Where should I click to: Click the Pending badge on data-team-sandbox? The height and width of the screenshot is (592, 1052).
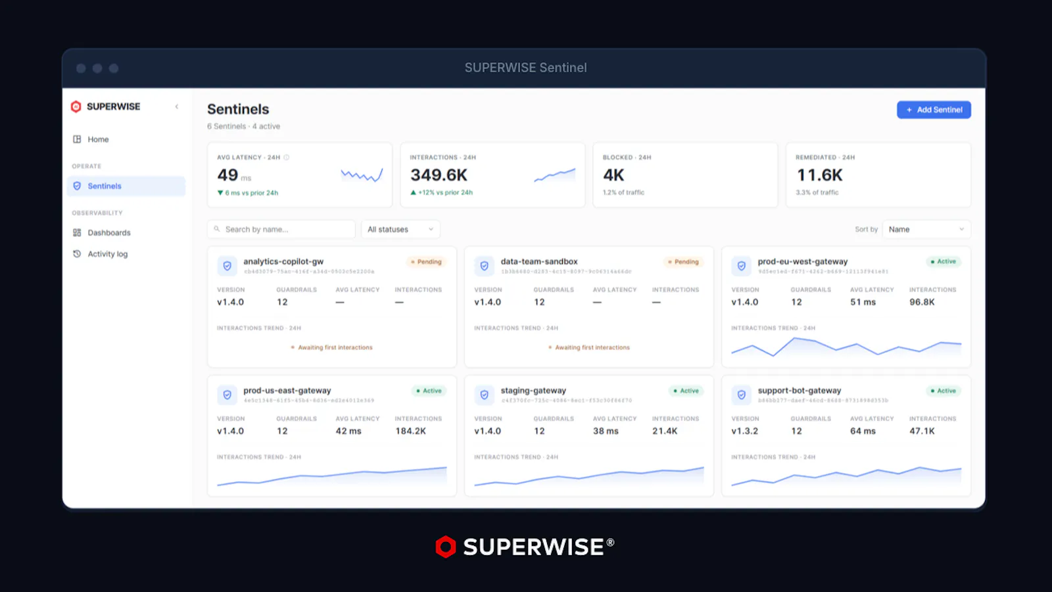[x=683, y=262]
